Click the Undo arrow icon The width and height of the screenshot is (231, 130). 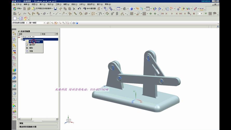79,9
